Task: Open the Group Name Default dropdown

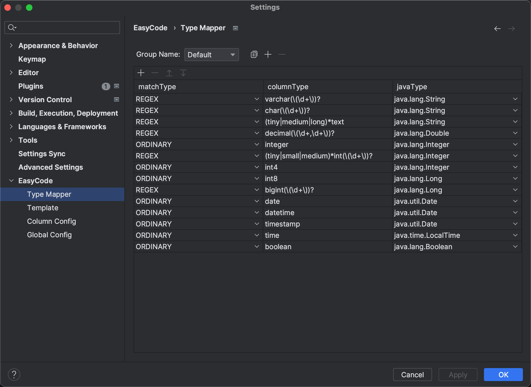Action: (x=211, y=55)
